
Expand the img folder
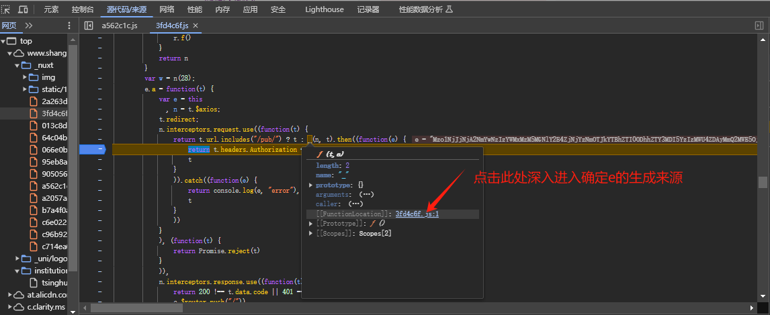click(x=25, y=77)
